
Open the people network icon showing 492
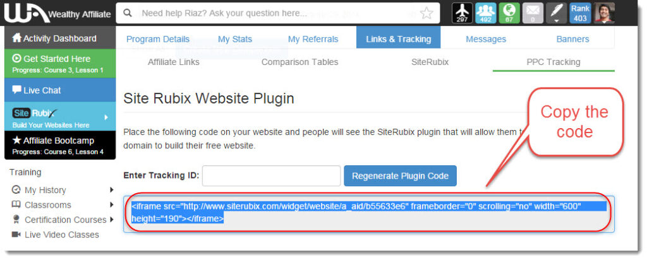click(485, 13)
